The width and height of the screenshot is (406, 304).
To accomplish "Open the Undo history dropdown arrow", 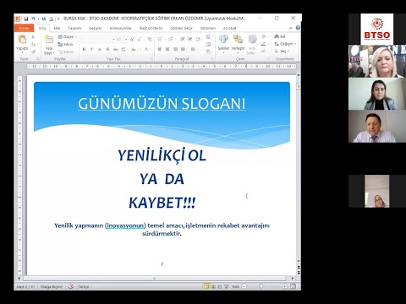I will [x=38, y=19].
